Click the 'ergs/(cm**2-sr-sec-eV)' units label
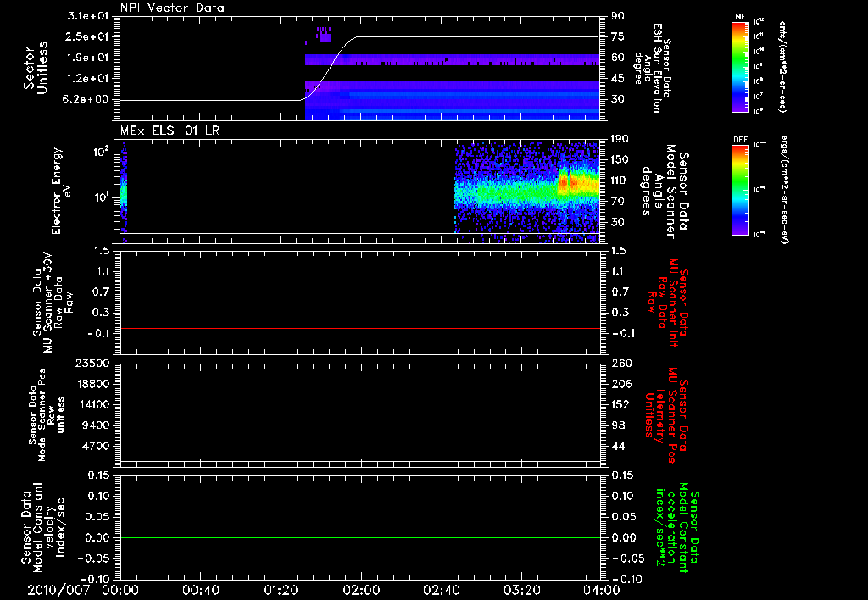The height and width of the screenshot is (600, 868). (x=782, y=189)
